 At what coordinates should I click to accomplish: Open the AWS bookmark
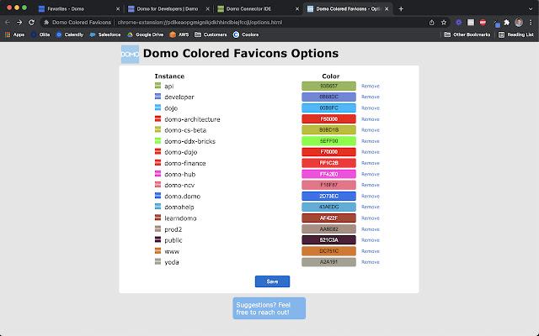[179, 34]
